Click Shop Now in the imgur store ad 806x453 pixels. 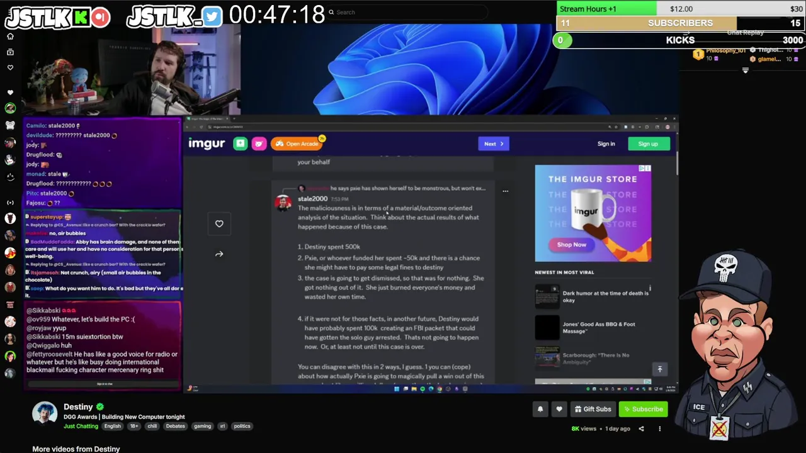572,244
